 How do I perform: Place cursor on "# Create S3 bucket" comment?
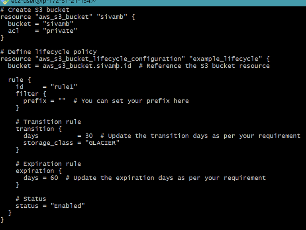point(35,10)
